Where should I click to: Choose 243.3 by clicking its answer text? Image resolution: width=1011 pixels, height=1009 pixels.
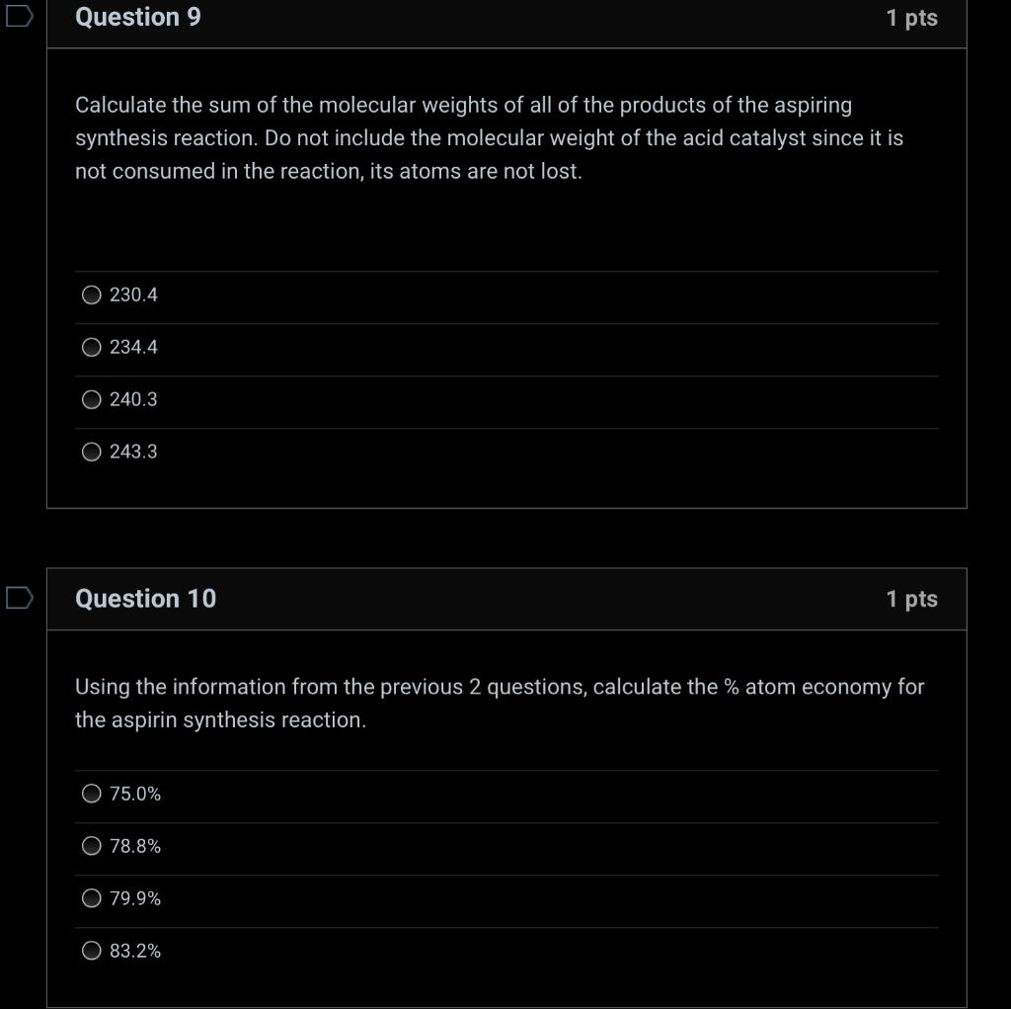tap(135, 451)
